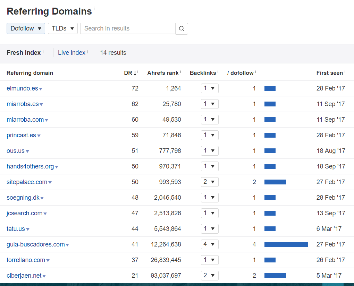Screen dimensions: 354x286
Task: Expand the arrow next to torrellano.com
Action: click(48, 260)
